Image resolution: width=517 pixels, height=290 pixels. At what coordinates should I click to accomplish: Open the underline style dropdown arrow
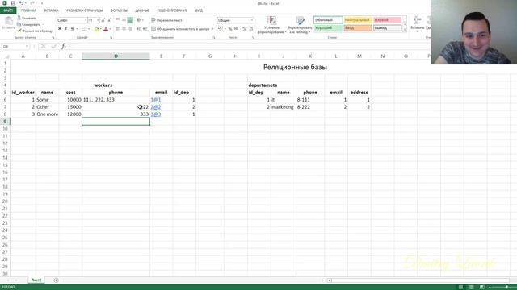tap(77, 29)
